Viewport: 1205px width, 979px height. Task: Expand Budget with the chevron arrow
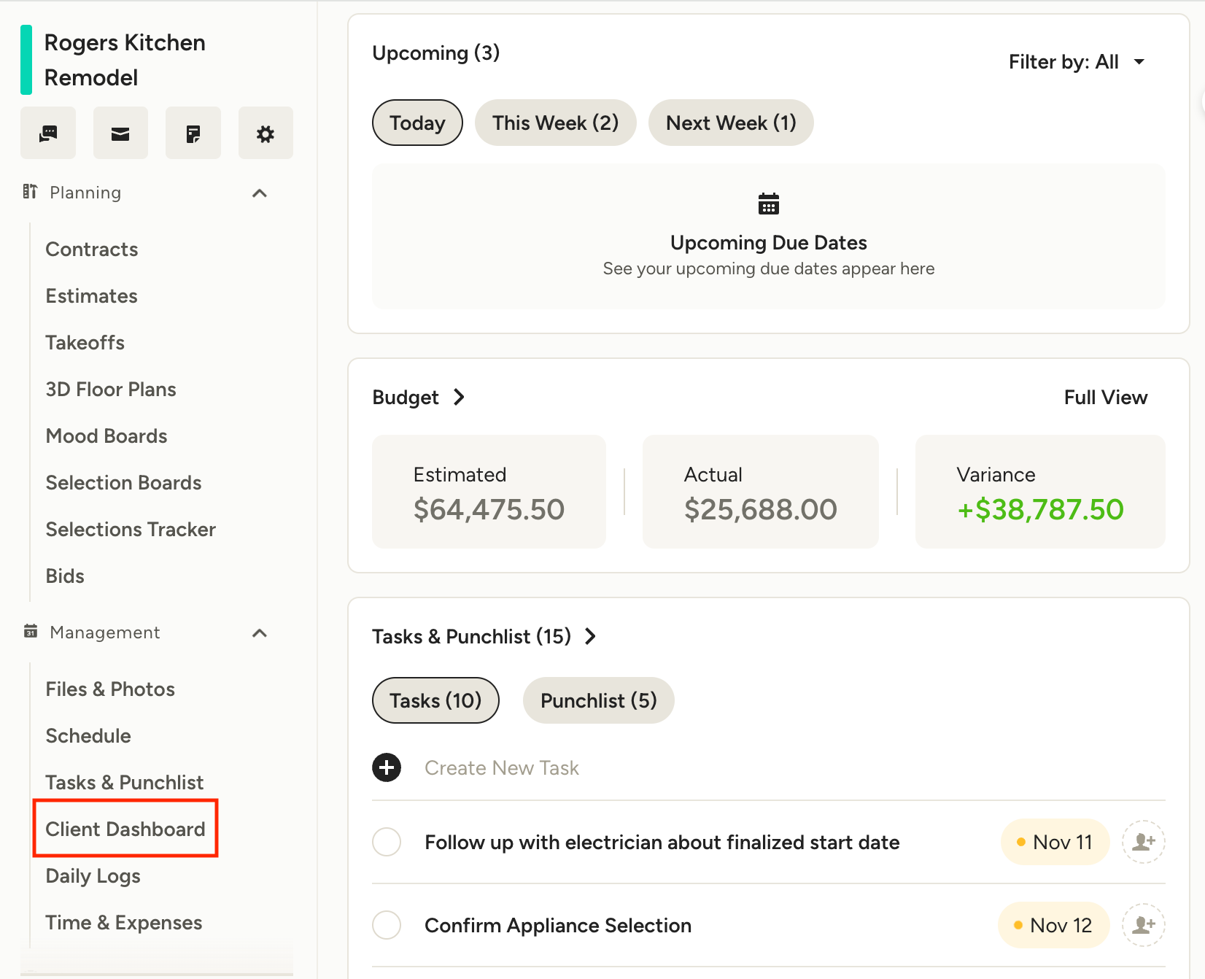459,398
